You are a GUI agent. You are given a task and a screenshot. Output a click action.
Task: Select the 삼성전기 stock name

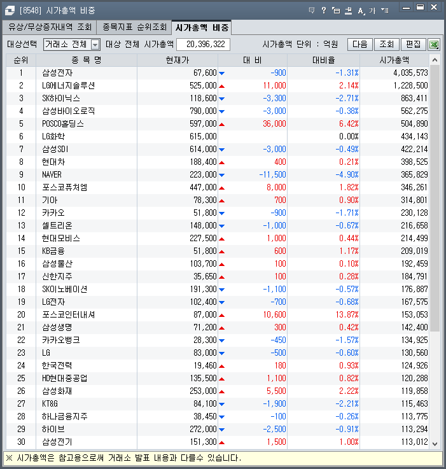(57, 442)
